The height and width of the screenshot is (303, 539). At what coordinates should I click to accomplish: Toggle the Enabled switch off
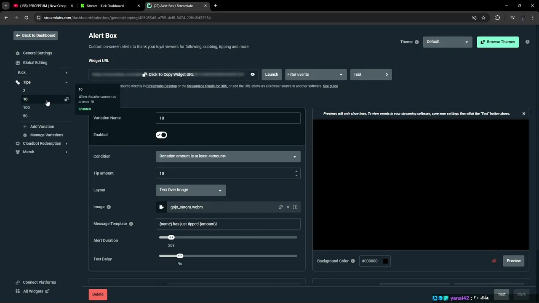(161, 135)
